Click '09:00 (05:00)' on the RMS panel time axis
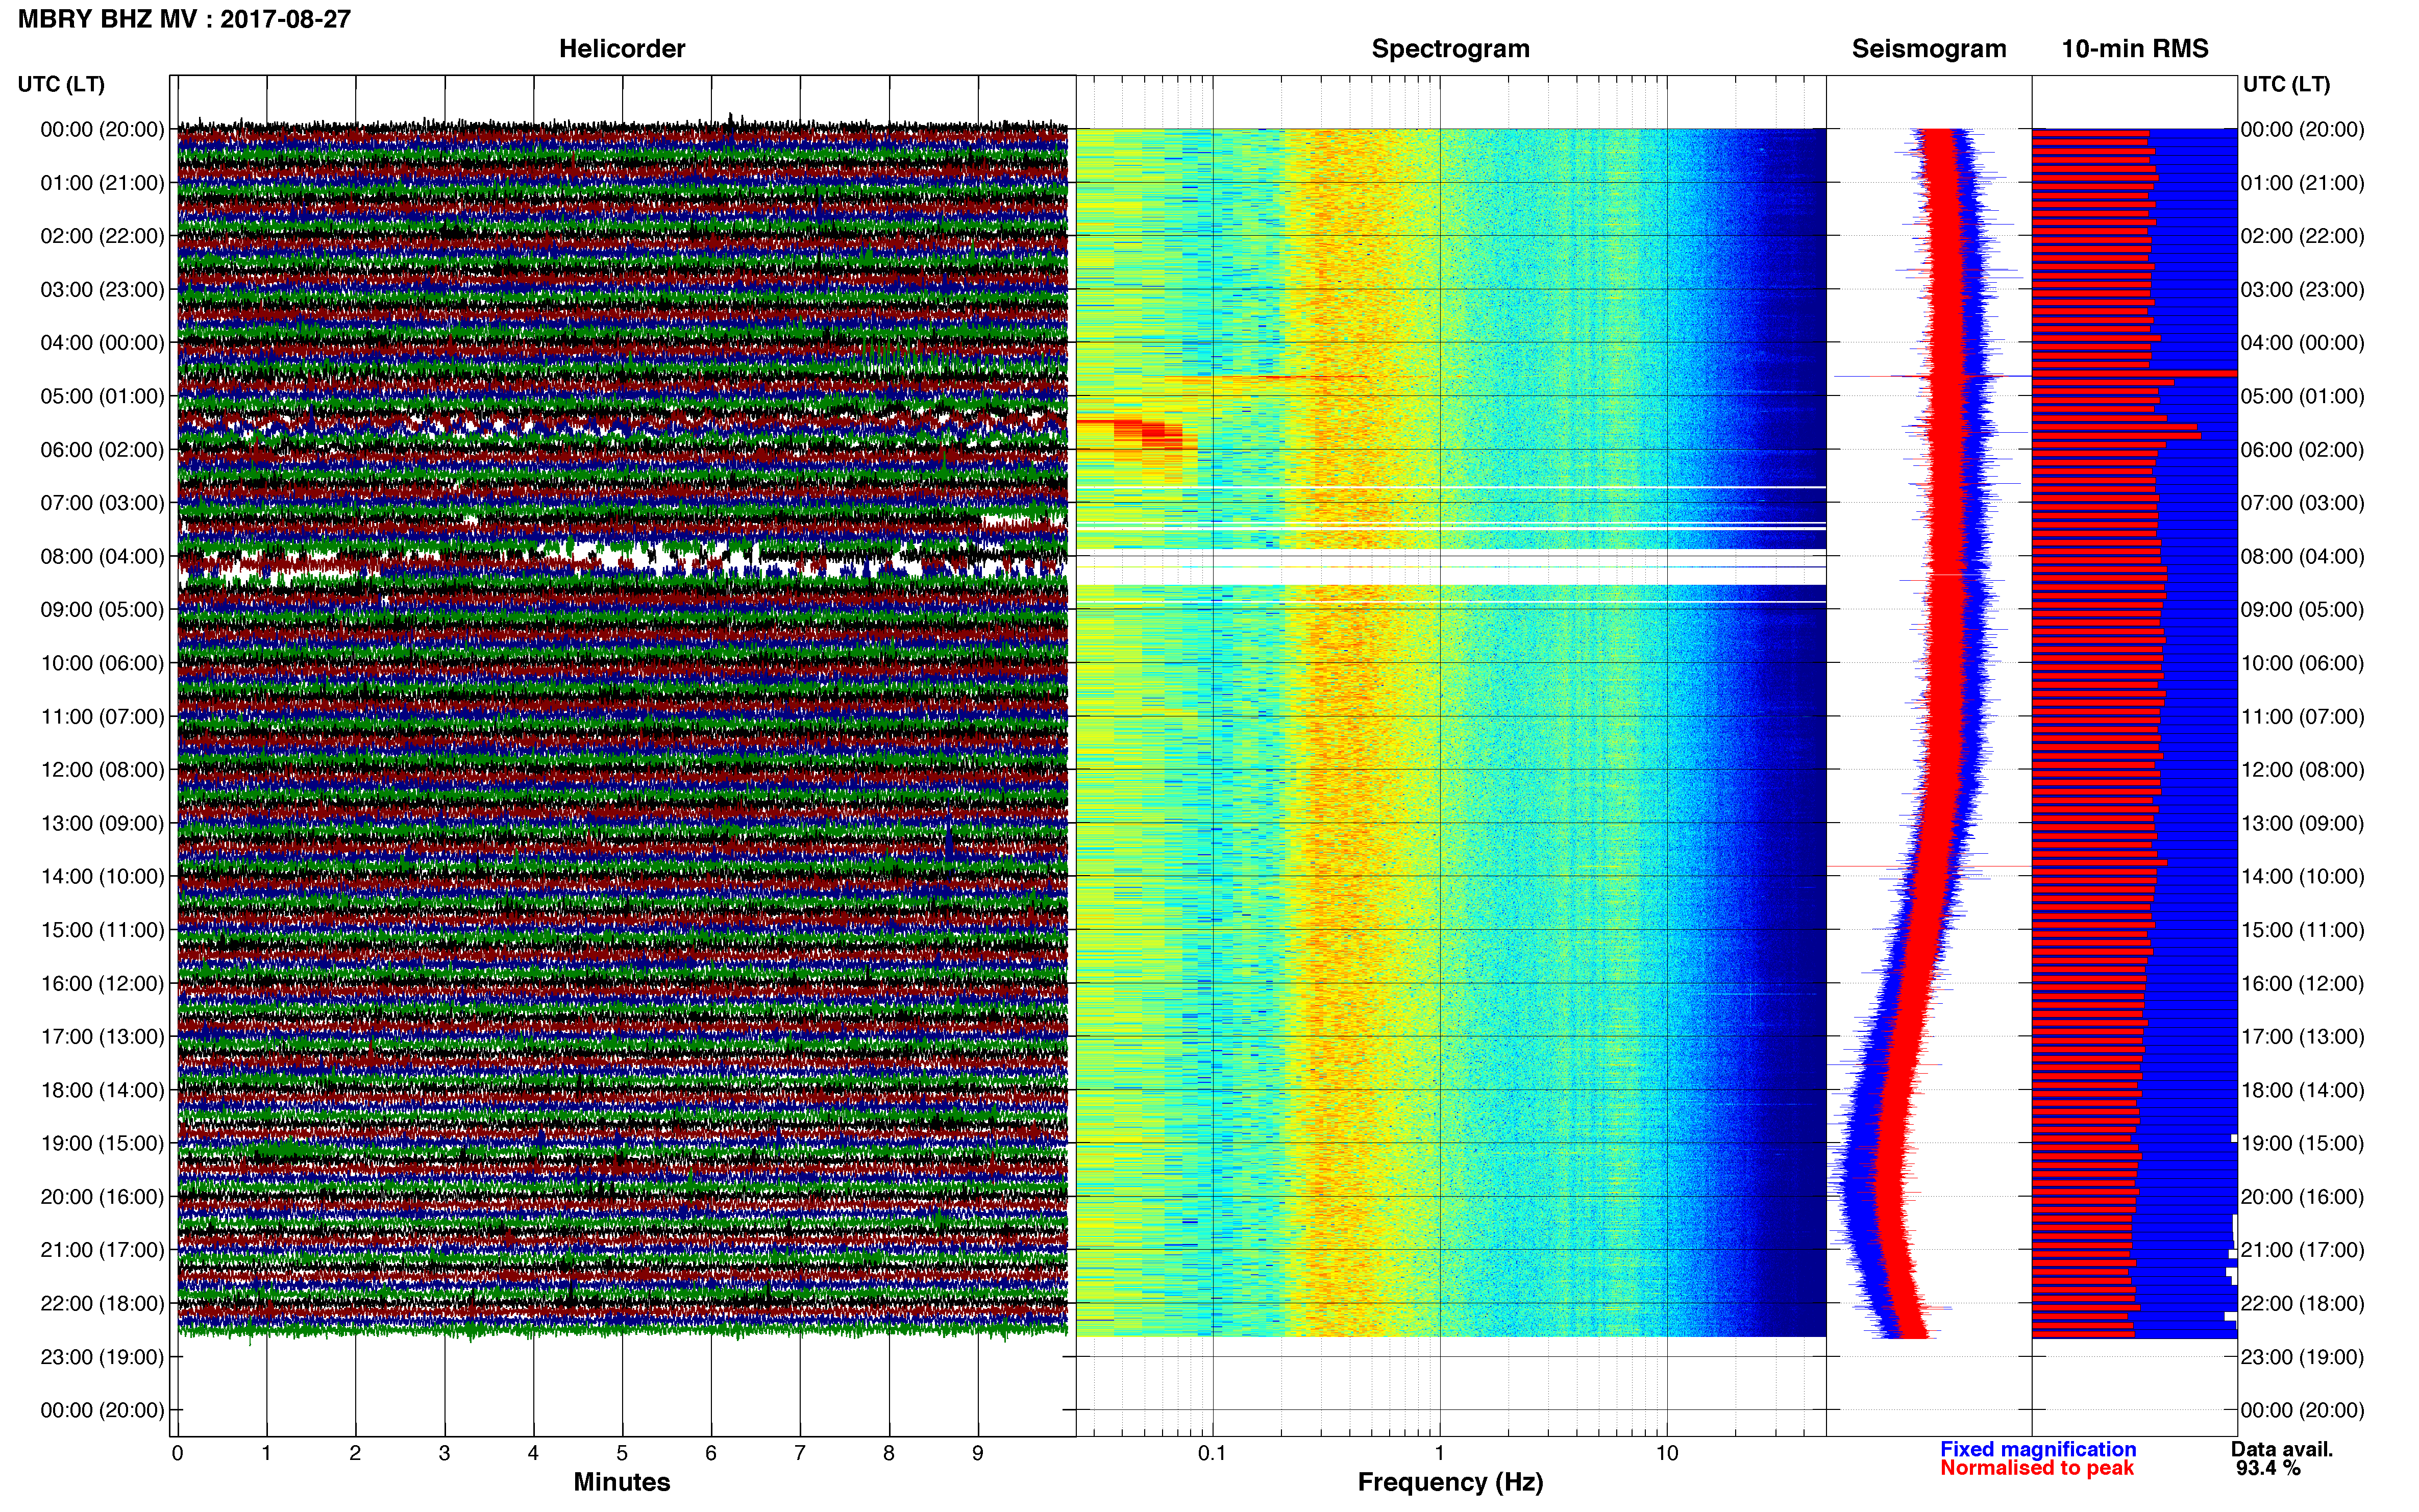2419x1512 pixels. point(2303,610)
